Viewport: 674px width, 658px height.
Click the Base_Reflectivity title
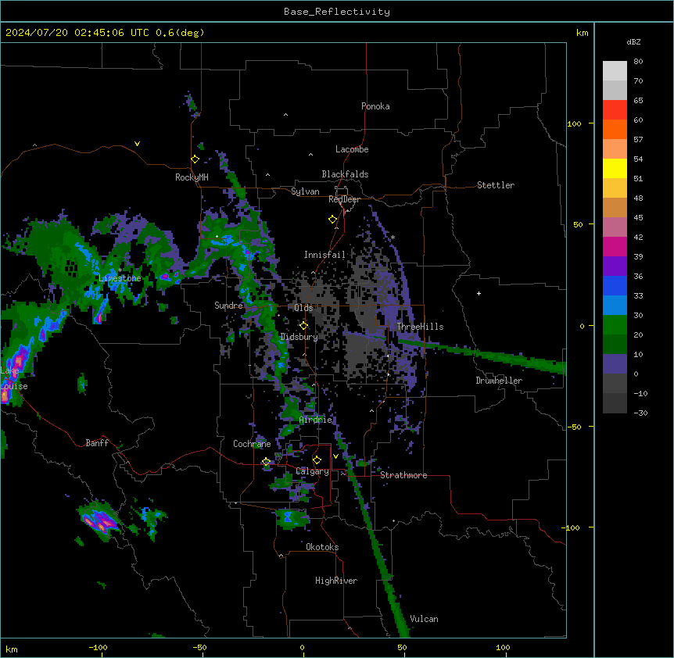[337, 12]
